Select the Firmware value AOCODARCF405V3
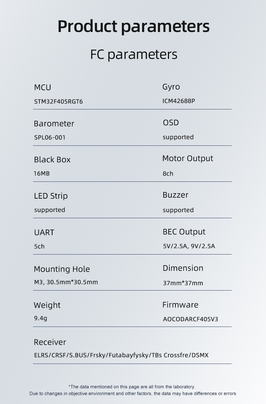 click(190, 319)
